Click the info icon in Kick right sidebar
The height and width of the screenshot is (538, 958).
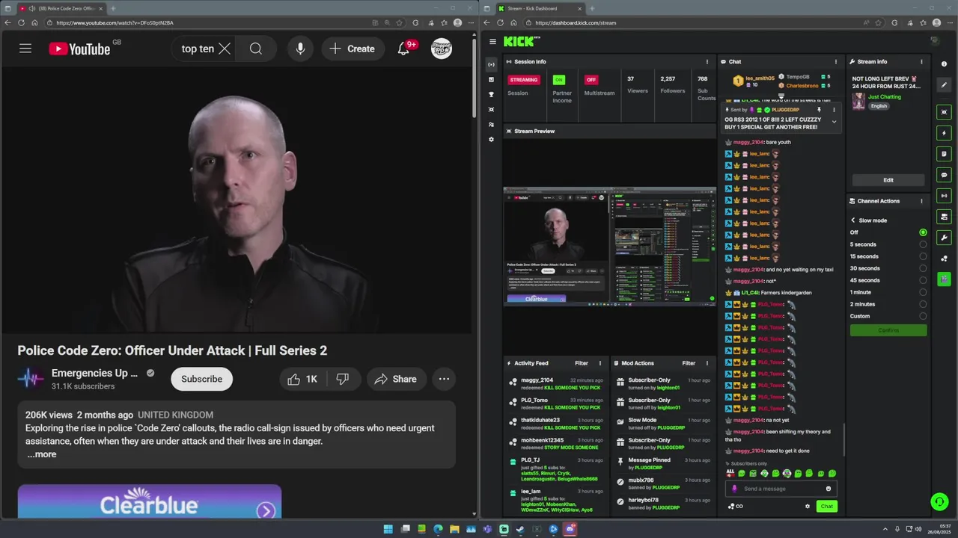tap(944, 64)
